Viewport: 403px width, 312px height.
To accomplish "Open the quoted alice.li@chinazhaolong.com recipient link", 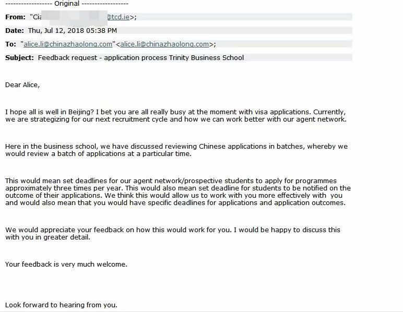I will pos(68,44).
